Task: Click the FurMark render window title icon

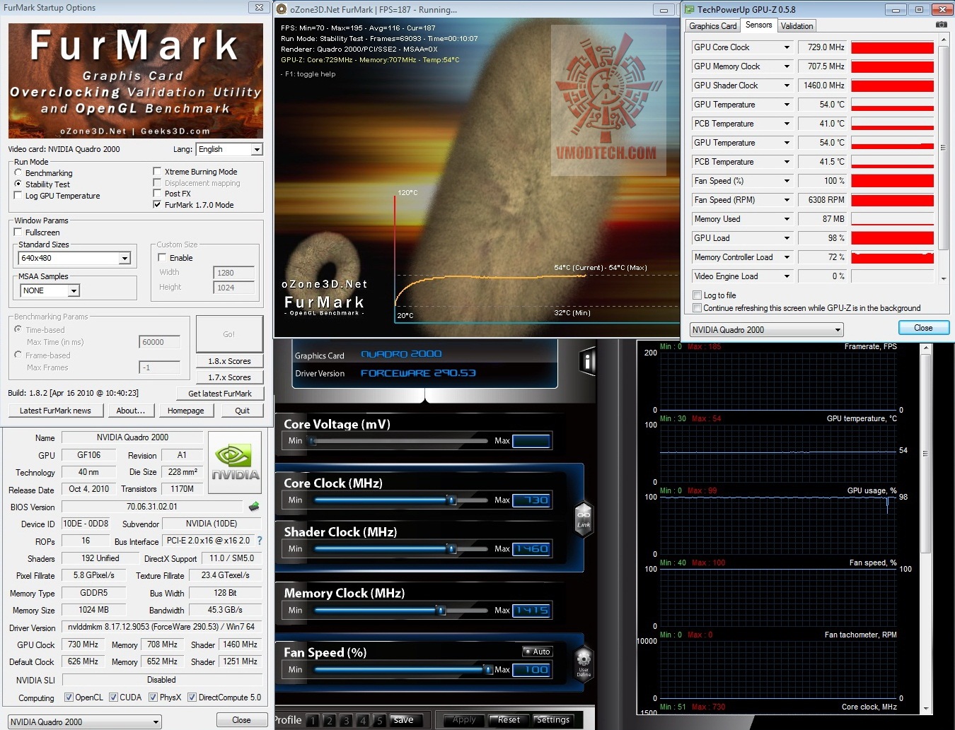Action: (x=282, y=9)
